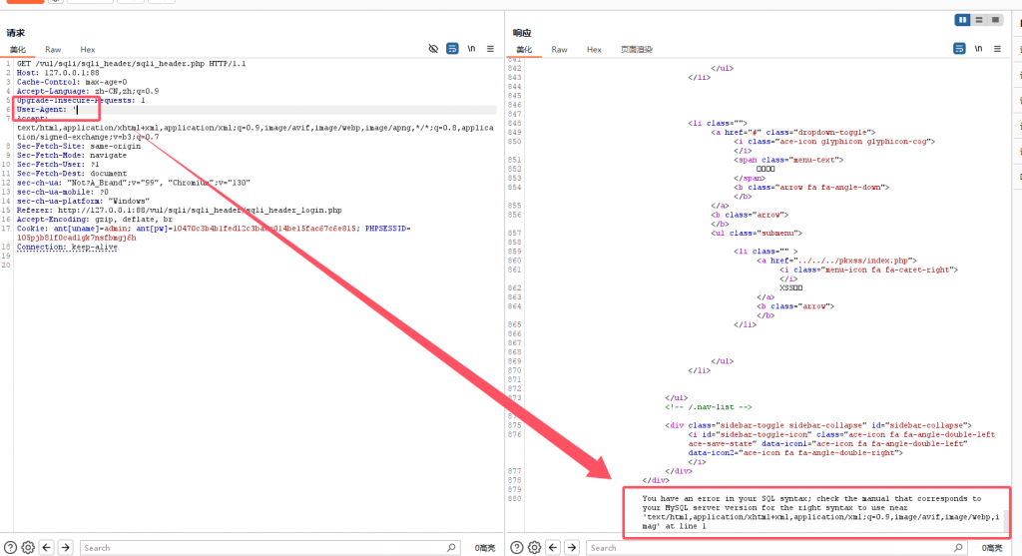Toggle \n display in request editor
This screenshot has height=556, width=1022.
coord(471,49)
